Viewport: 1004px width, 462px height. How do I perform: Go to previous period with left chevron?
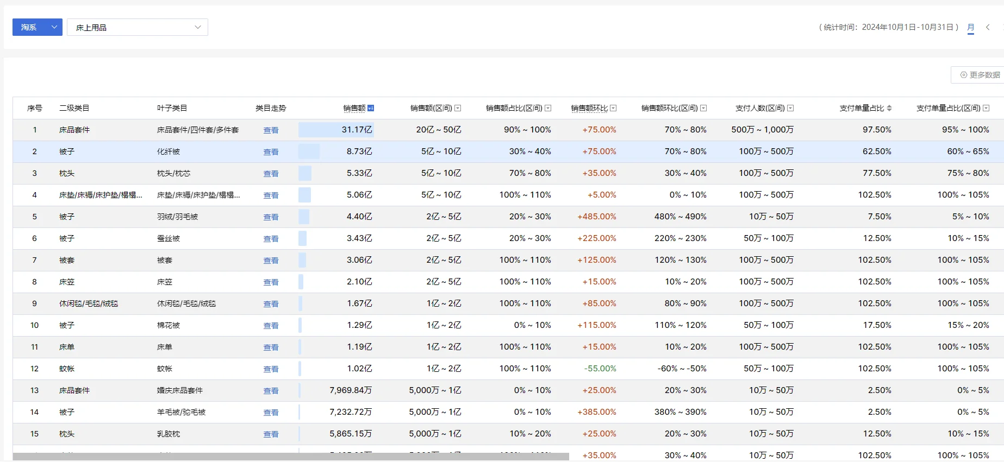click(x=988, y=27)
